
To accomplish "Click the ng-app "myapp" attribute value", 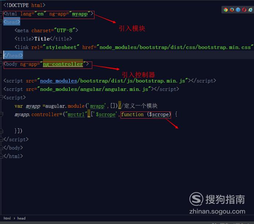I will pyautogui.click(x=80, y=14).
